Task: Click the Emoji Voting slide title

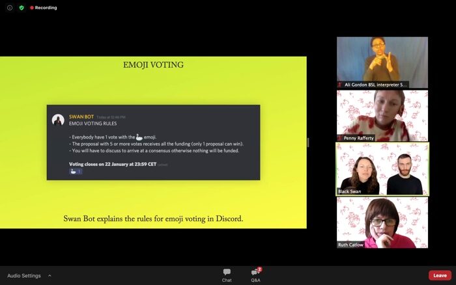Action: coord(153,65)
